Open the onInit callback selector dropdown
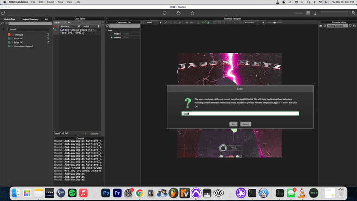Image resolution: width=357 pixels, height=201 pixels. (91, 26)
